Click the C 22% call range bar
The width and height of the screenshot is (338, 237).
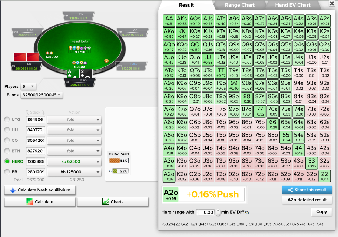point(120,171)
